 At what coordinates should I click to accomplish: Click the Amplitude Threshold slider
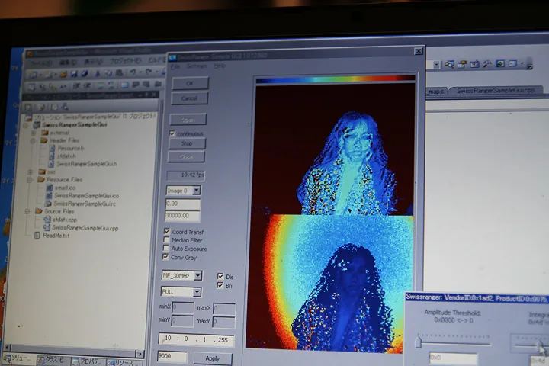coord(418,342)
